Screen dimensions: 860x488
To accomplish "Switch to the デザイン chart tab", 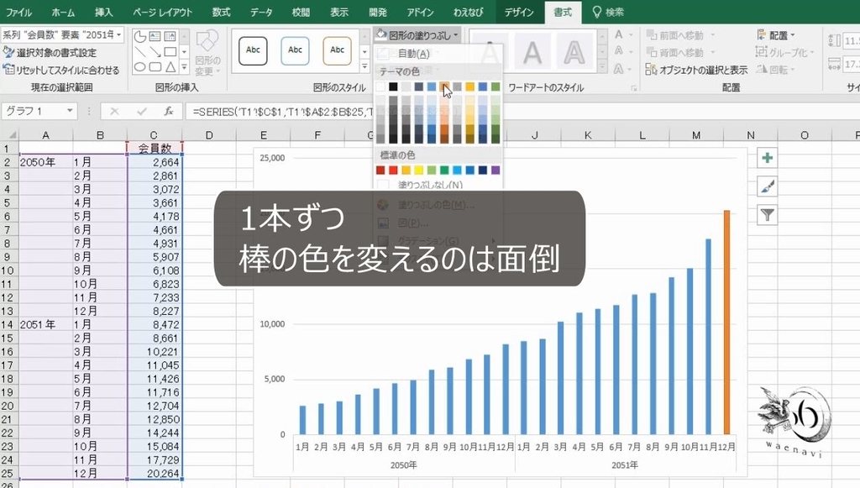I will point(519,12).
